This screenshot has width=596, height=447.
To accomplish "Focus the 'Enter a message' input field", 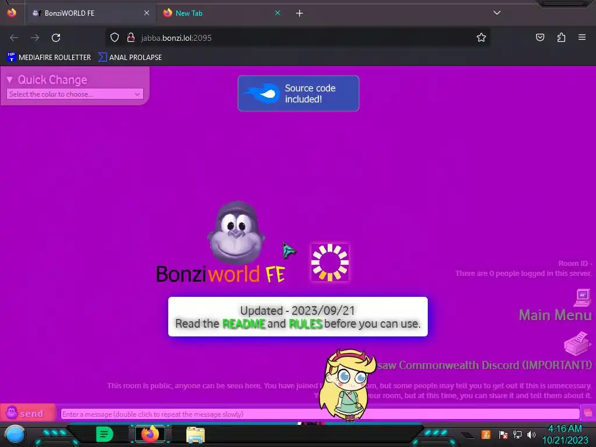I will [x=320, y=414].
